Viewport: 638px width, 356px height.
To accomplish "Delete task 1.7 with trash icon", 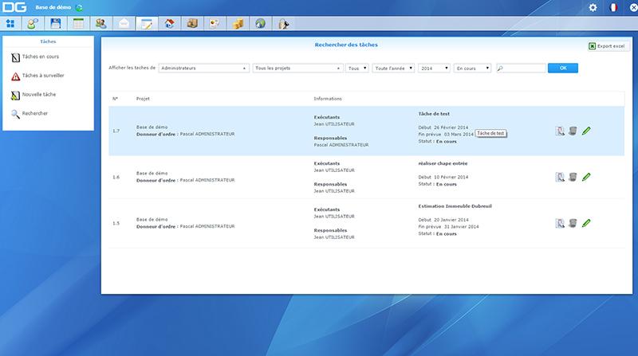I will click(573, 131).
